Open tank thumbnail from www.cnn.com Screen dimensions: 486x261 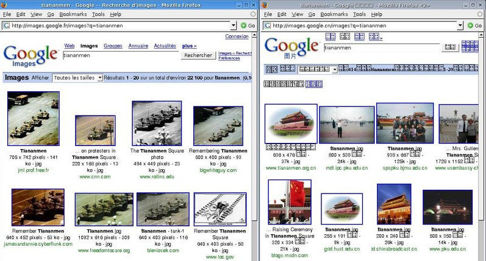click(95, 130)
